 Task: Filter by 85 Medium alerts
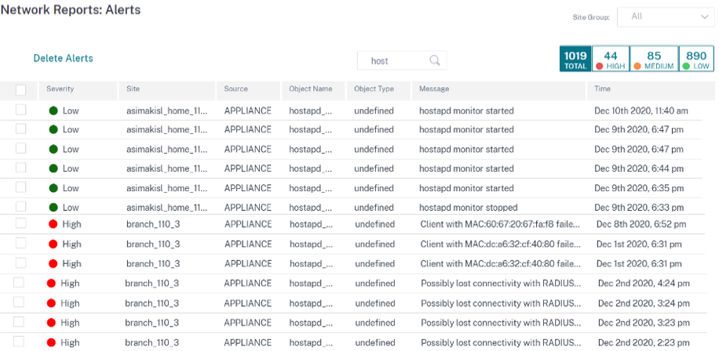coord(654,60)
